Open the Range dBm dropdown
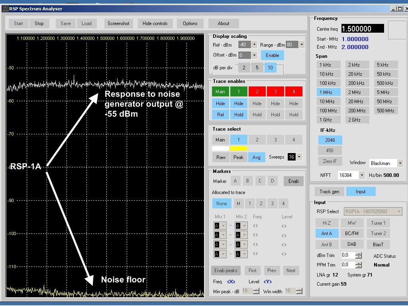408x306 pixels. click(x=302, y=45)
